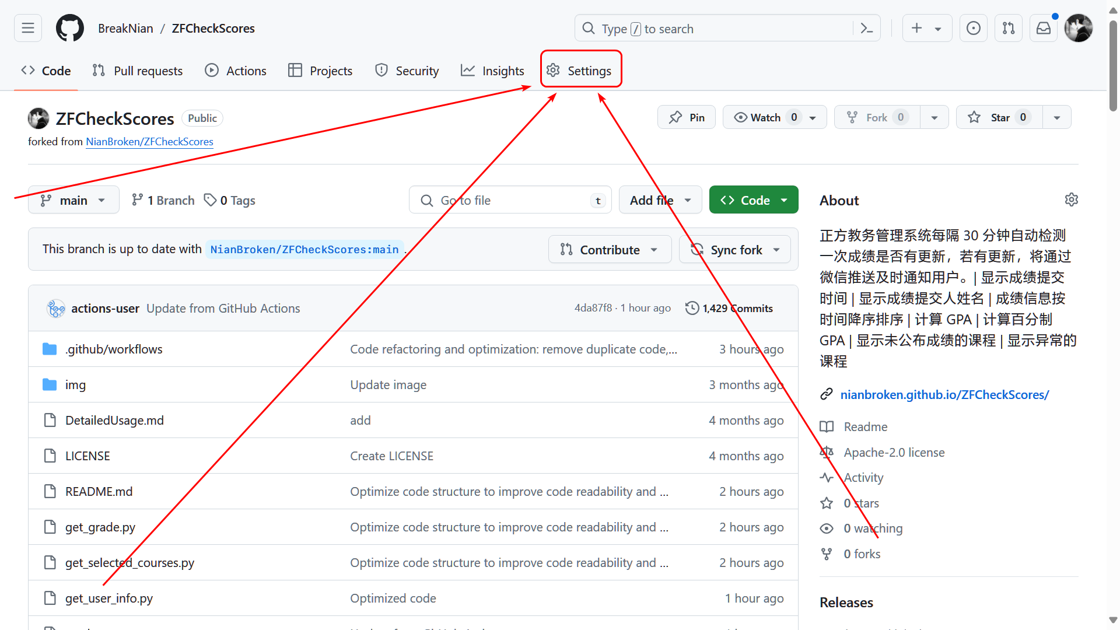Open the command palette icon
This screenshot has height=630, width=1120.
coord(867,29)
